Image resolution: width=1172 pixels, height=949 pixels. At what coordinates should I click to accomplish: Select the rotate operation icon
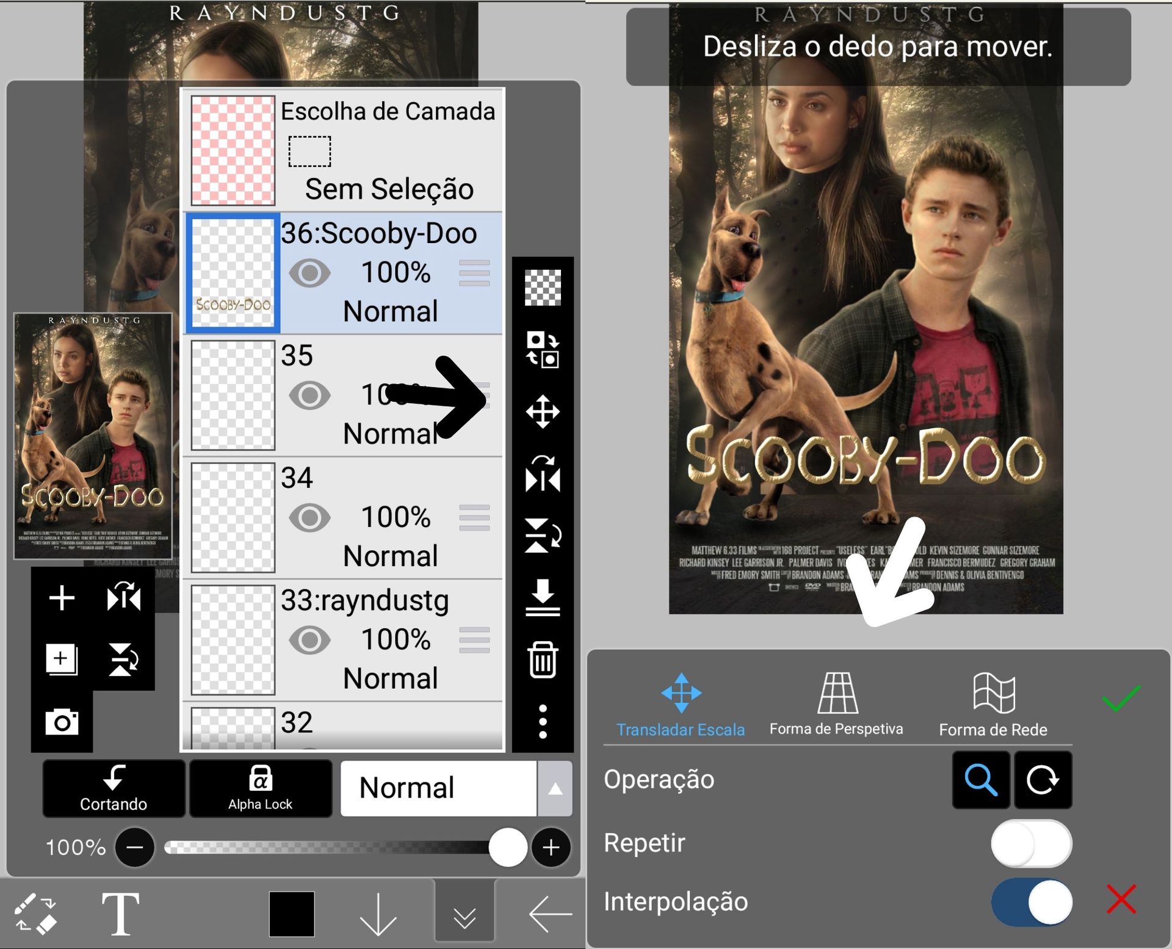point(1043,780)
